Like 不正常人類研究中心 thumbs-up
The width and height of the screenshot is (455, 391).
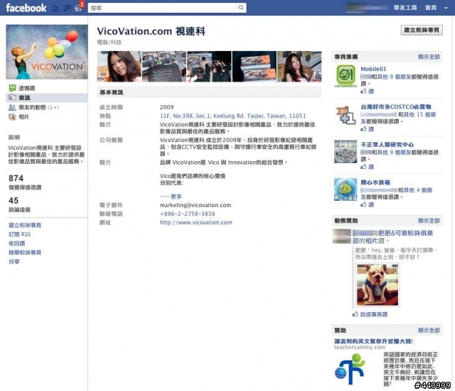pyautogui.click(x=367, y=167)
